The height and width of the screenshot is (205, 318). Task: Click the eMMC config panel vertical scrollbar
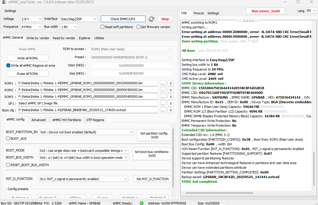173,158
